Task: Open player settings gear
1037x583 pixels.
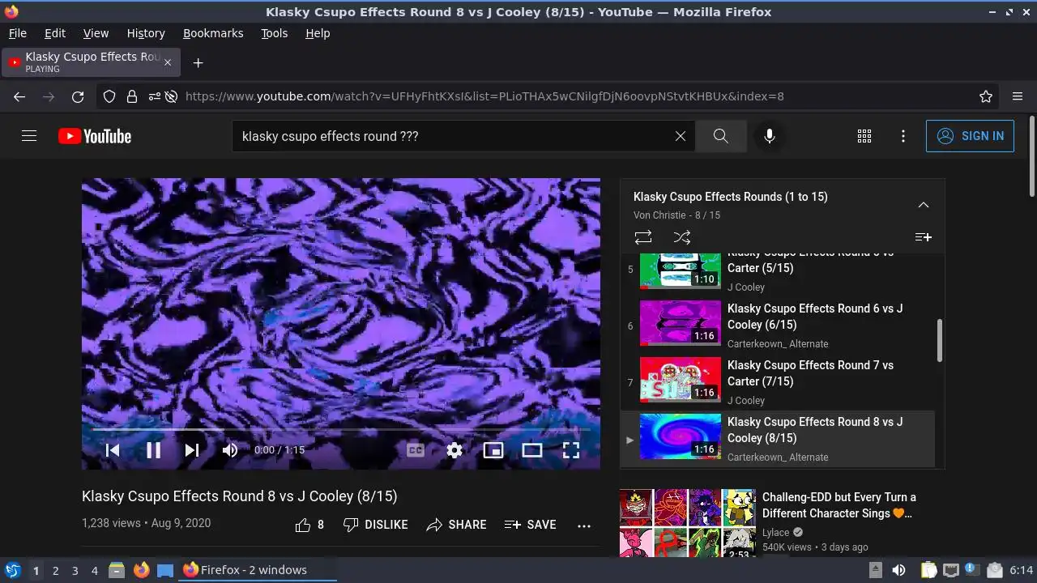Action: 454,450
